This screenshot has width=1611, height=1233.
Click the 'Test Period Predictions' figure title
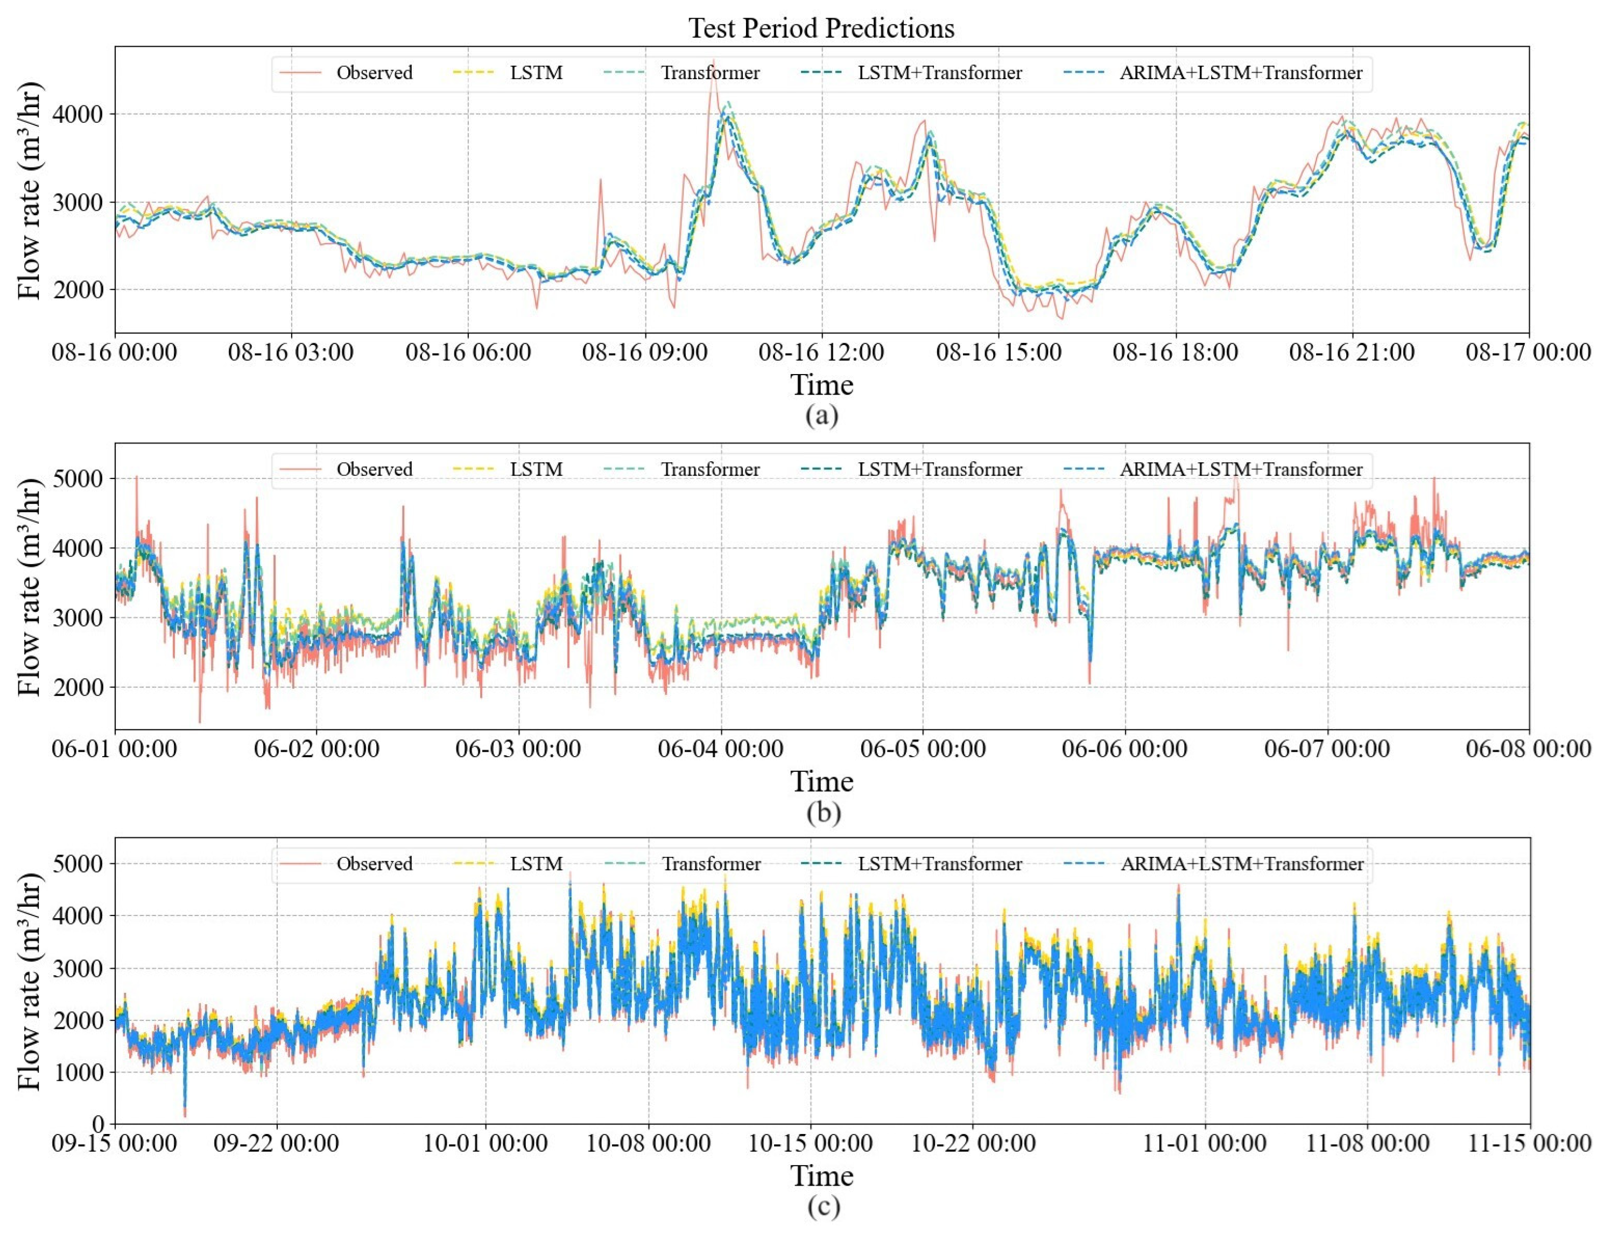coord(821,28)
